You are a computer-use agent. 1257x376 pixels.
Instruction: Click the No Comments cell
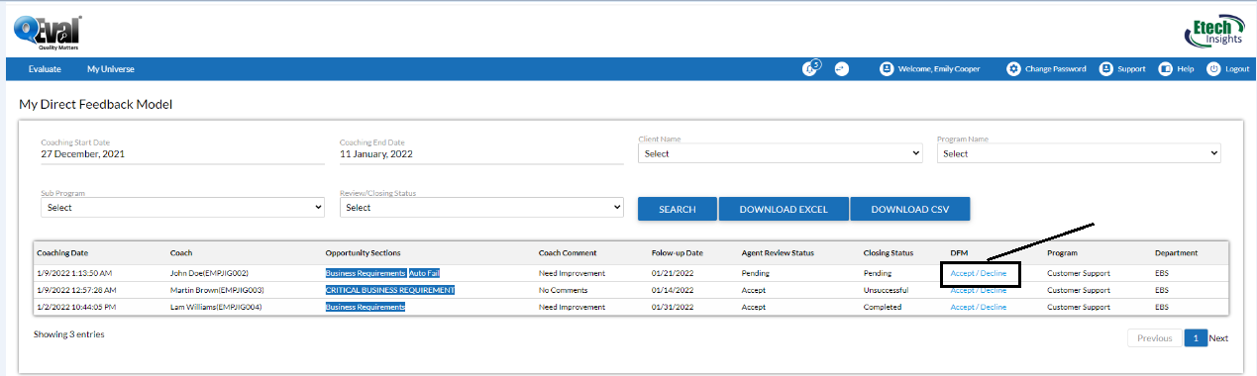564,290
